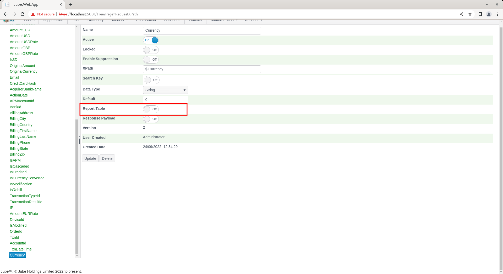Click the Delete button
The width and height of the screenshot is (503, 274).
click(107, 158)
